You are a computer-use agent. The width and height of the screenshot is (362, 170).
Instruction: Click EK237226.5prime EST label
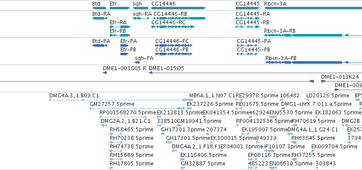click(x=210, y=104)
